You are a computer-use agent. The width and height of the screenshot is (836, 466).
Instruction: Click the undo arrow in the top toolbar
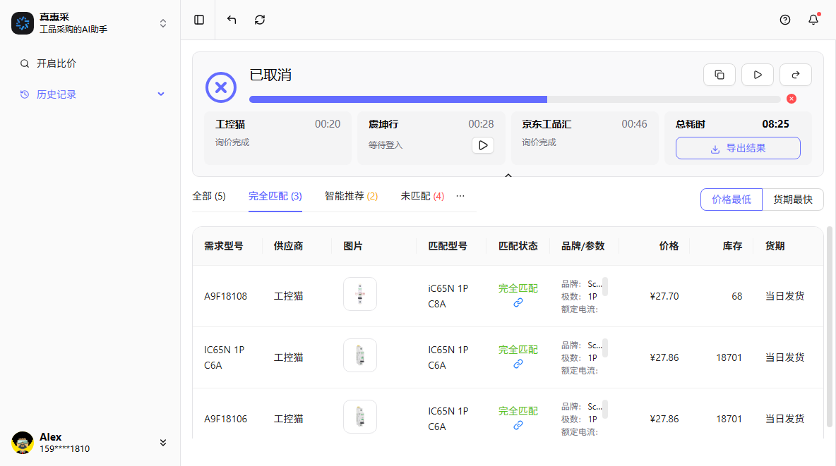click(x=231, y=20)
